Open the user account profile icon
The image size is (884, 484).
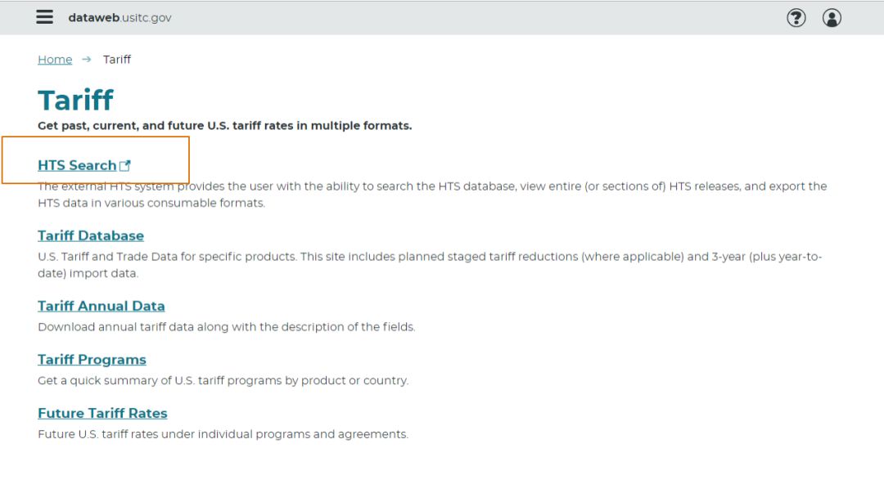tap(832, 18)
